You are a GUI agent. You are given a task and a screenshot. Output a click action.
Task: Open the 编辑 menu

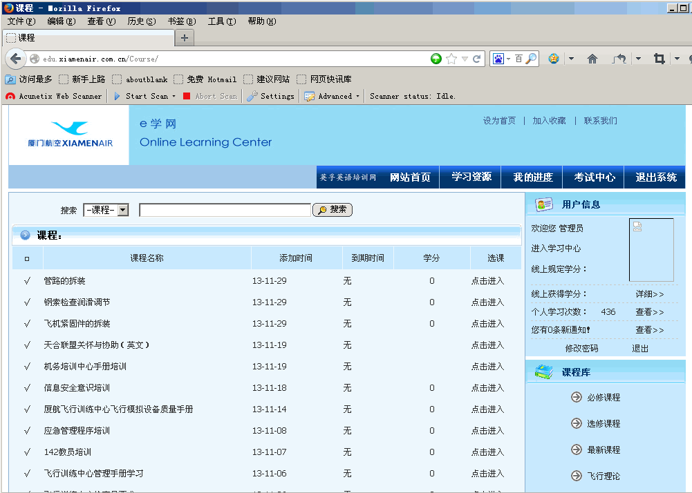pos(62,21)
